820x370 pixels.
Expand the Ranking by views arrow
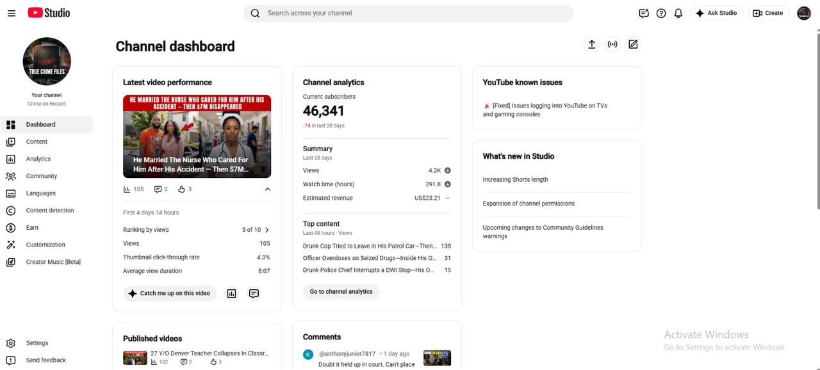(267, 230)
